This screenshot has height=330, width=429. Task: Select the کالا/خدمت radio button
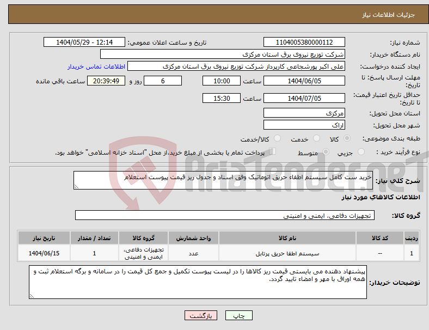(278, 138)
